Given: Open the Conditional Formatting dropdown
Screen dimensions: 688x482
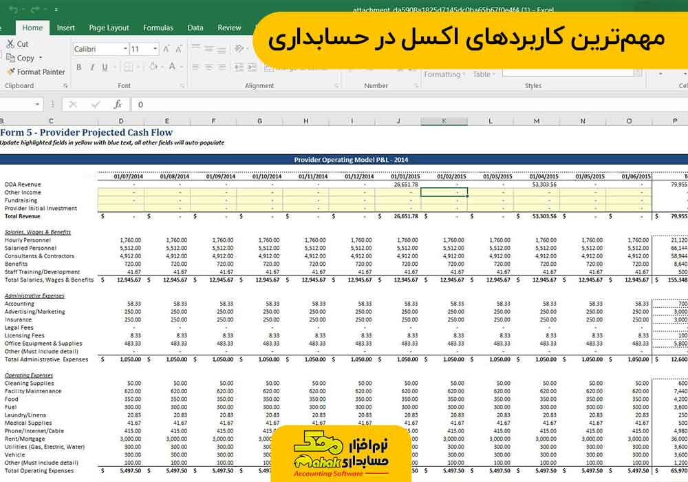Looking at the screenshot, I should click(x=444, y=74).
